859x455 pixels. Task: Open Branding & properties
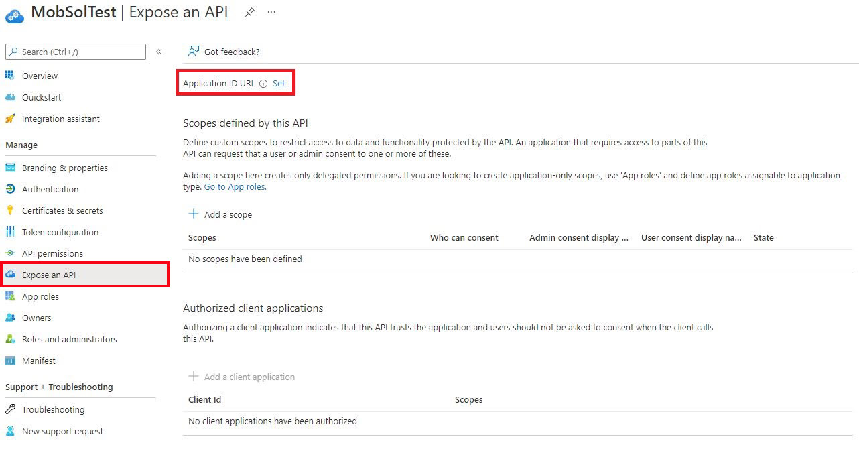pyautogui.click(x=65, y=168)
